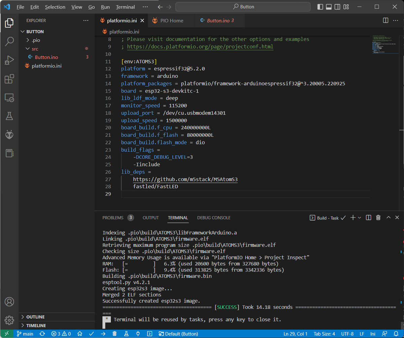Click PlatformIO Test flask in status bar
The width and height of the screenshot is (404, 338).
[126, 334]
